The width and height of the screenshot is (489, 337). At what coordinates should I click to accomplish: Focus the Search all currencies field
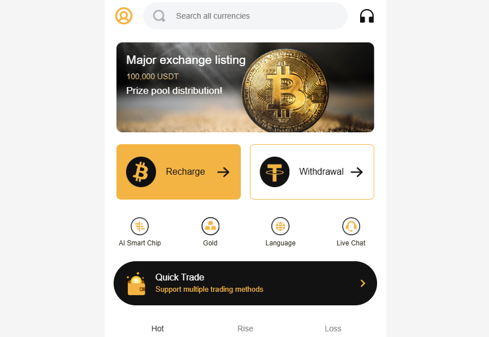(x=245, y=16)
